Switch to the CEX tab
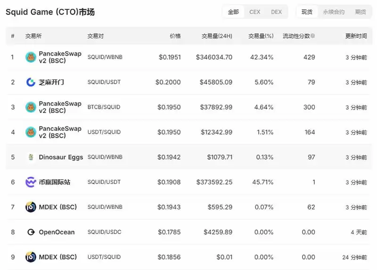The height and width of the screenshot is (270, 377). [254, 12]
